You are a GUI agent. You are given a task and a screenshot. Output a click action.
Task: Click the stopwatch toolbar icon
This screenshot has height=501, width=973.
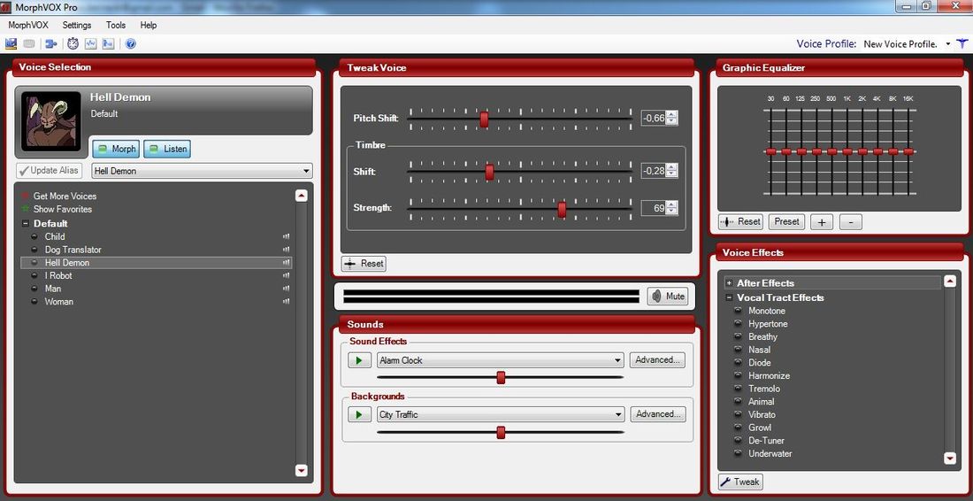[x=73, y=43]
